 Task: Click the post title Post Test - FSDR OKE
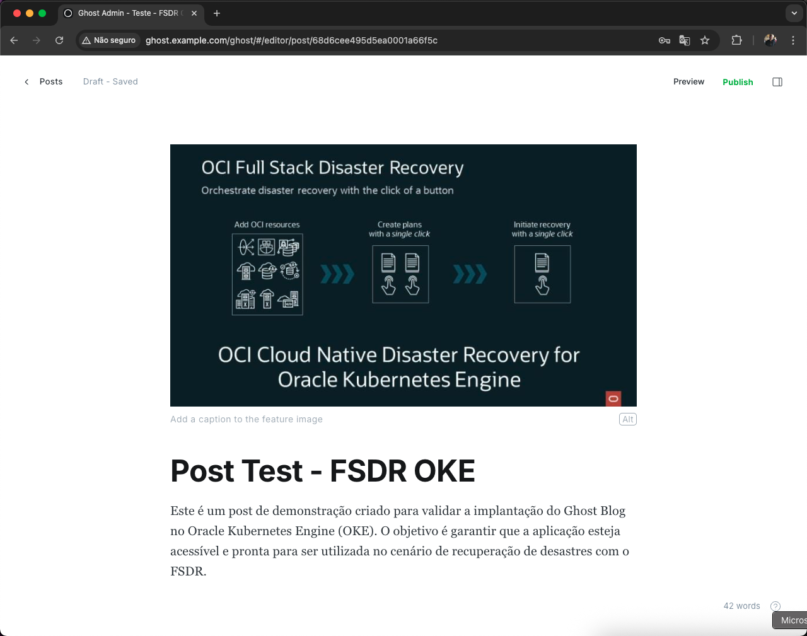[323, 471]
